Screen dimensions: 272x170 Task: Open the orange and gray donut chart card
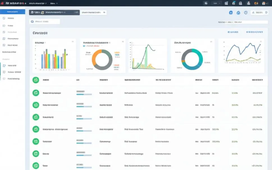coord(103,56)
